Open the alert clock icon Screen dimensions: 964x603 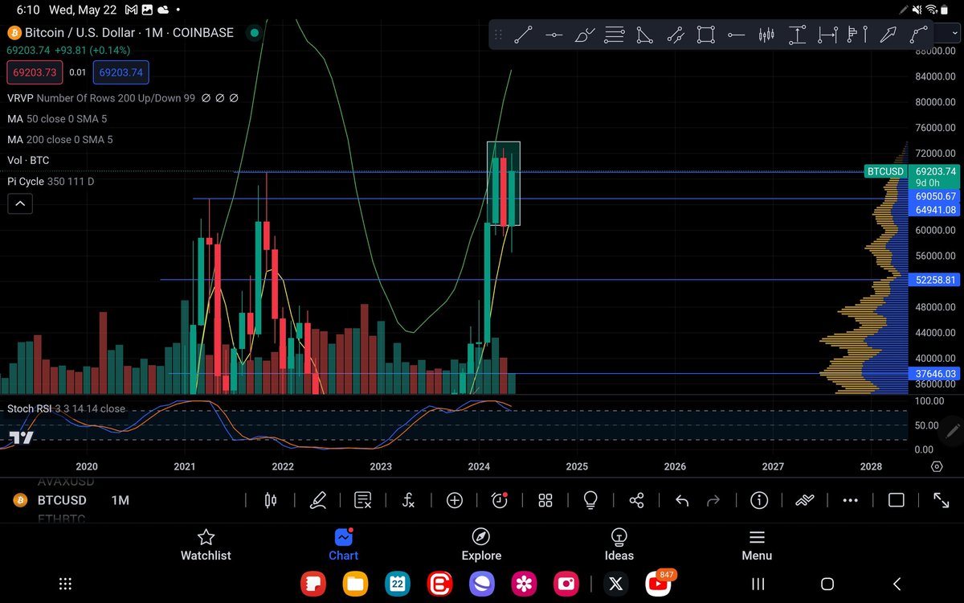[x=500, y=500]
